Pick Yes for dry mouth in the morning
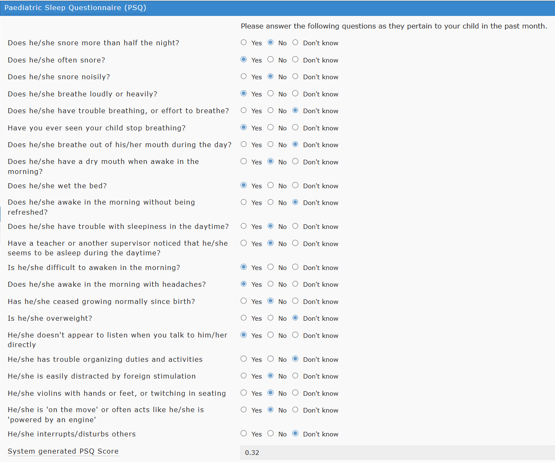The height and width of the screenshot is (462, 555). click(243, 161)
